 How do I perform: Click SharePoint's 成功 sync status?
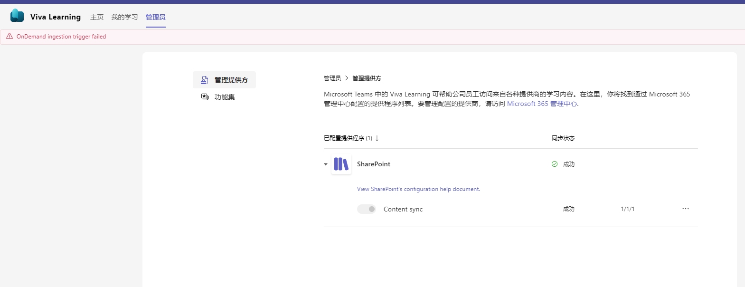point(569,164)
